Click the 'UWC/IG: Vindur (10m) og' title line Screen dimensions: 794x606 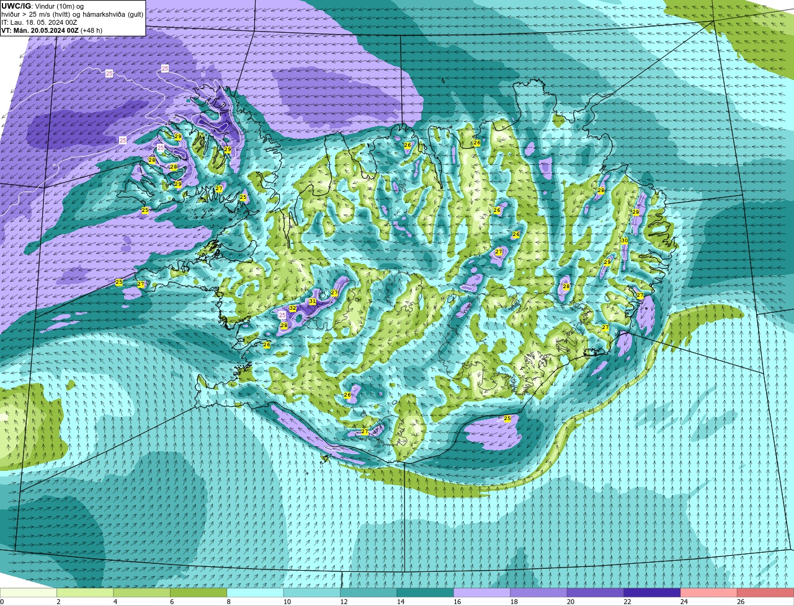coord(42,6)
